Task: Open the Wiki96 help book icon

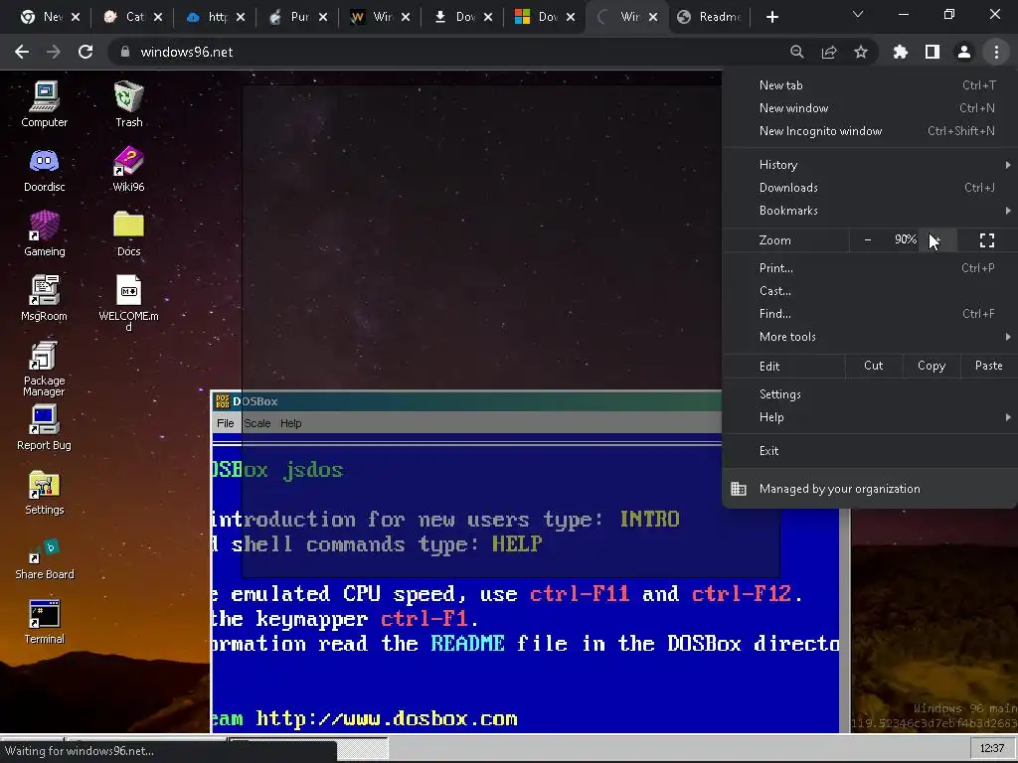Action: point(128,169)
